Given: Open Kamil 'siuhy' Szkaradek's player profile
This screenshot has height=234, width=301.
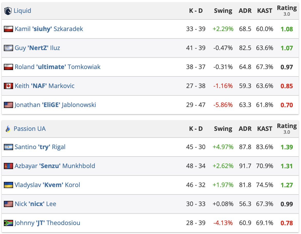Looking at the screenshot, I should [49, 29].
